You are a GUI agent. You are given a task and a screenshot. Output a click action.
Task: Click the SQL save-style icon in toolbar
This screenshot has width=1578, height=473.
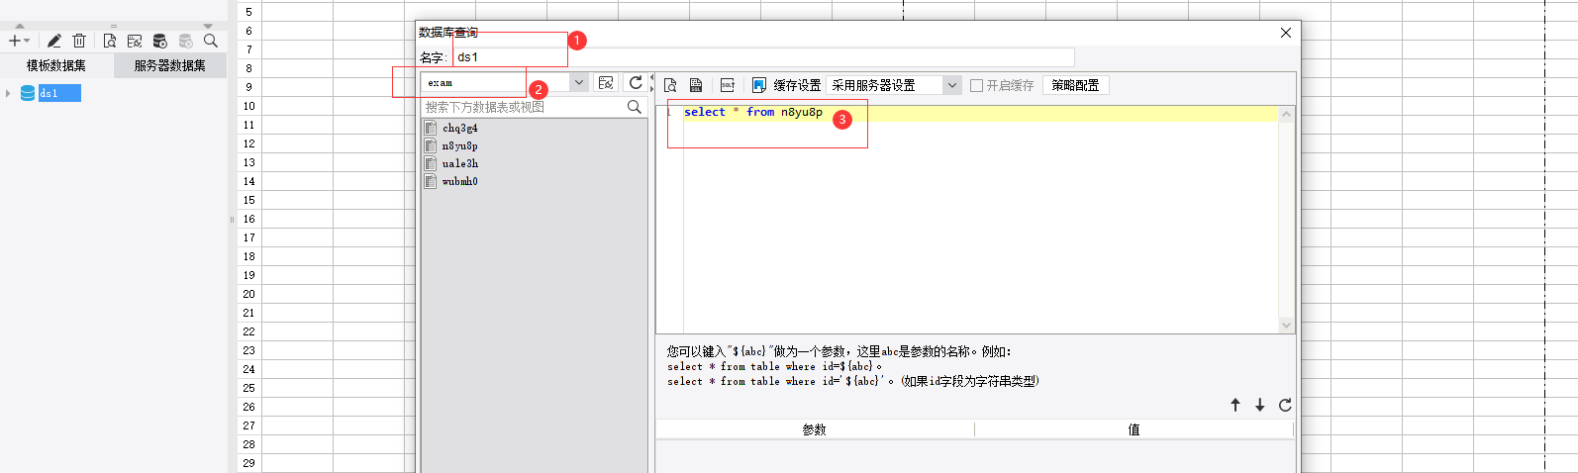coord(696,85)
